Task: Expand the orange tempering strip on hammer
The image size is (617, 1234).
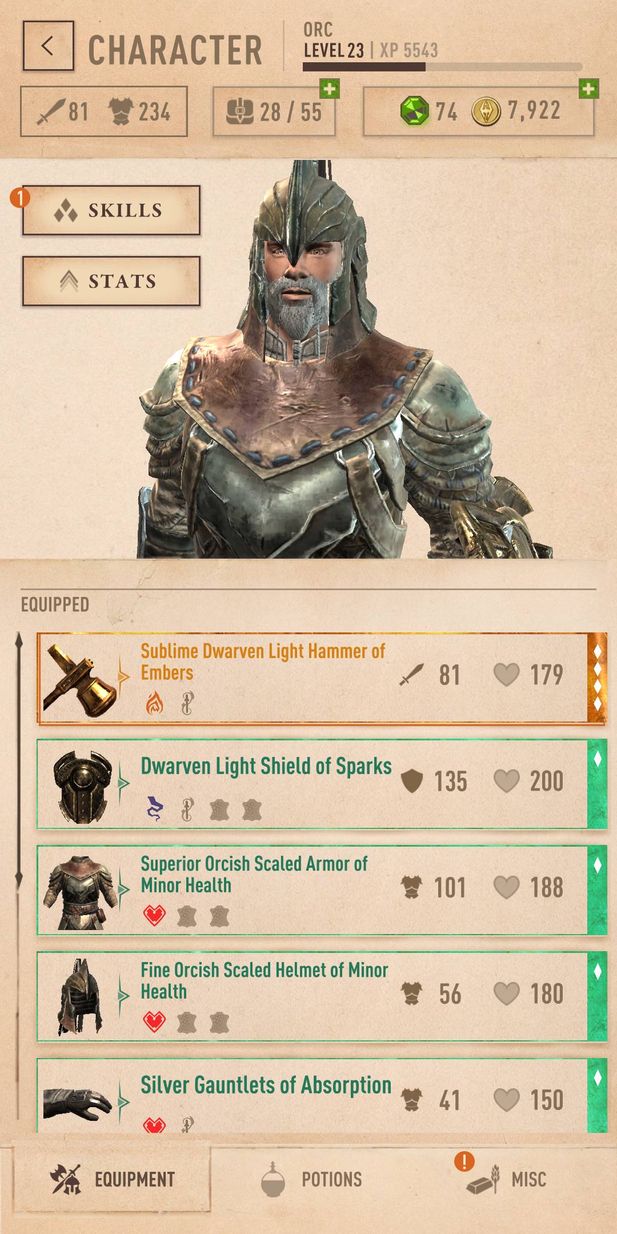Action: coord(597,678)
